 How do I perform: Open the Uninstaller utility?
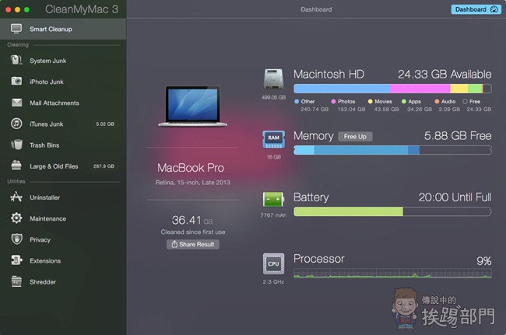pos(63,197)
